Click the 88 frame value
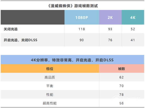Image resolution: width=145 pixels, height=108 pixels. 121,103
